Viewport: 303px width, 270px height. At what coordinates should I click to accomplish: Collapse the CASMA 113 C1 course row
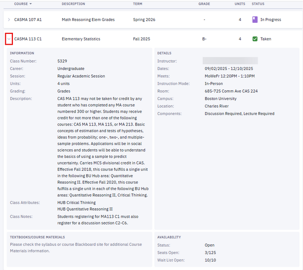[x=9, y=39]
